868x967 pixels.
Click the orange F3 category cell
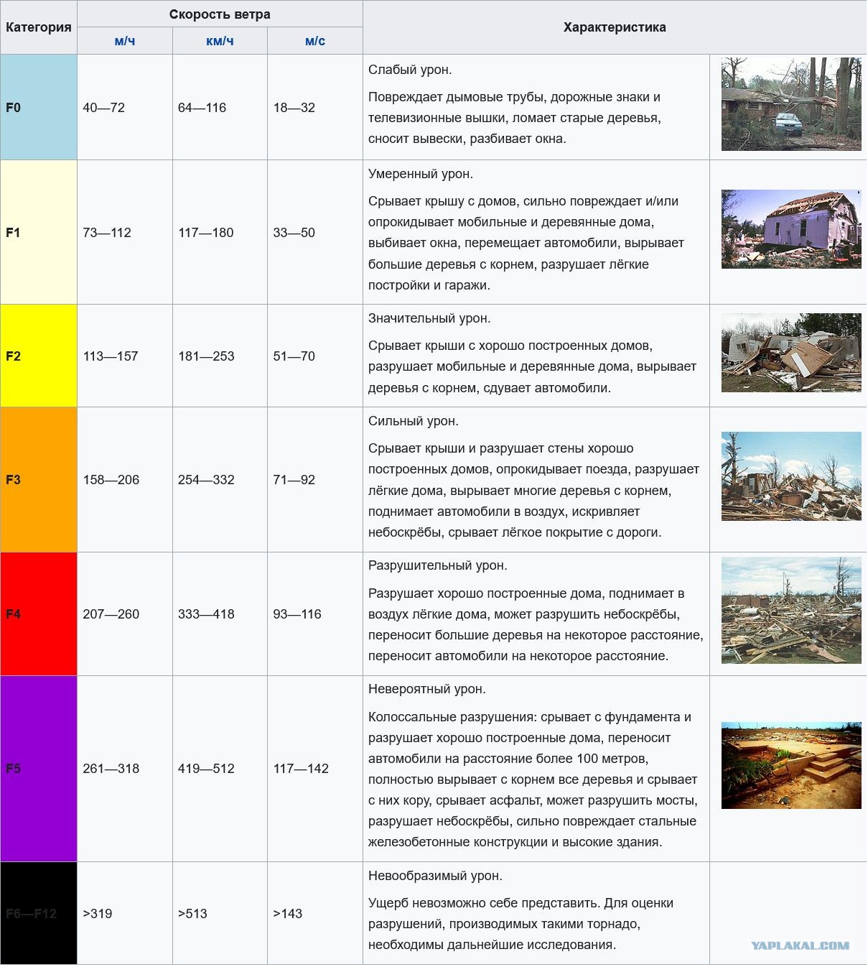(39, 479)
